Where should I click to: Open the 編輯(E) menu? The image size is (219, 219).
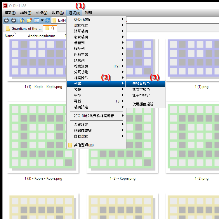pos(26,13)
